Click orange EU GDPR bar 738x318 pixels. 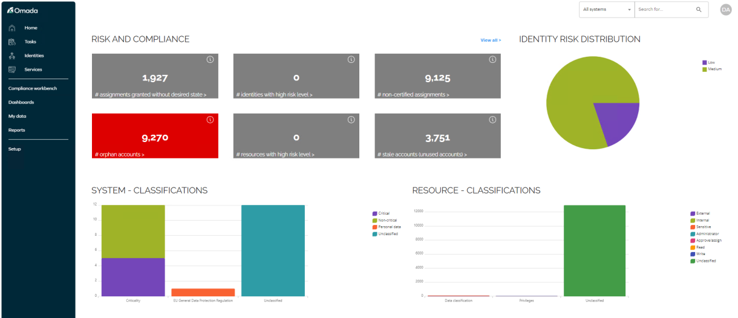[x=203, y=292]
